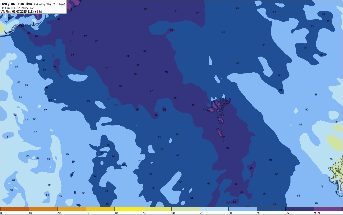The width and height of the screenshot is (343, 215).
Task: Click the "89" humidity value on the map
Action: click(26, 86)
